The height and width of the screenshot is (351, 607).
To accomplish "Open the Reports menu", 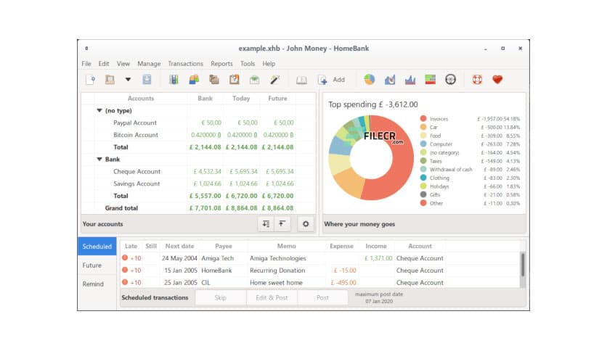I will tap(222, 63).
